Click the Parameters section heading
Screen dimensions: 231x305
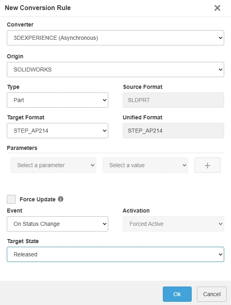tap(22, 148)
